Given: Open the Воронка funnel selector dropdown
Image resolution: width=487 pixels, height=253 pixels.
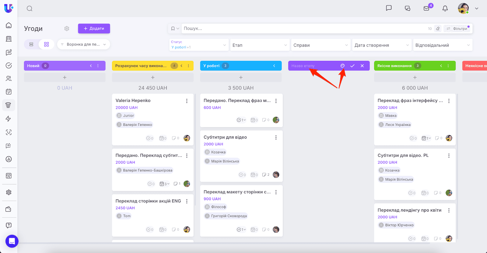Looking at the screenshot, I should click(x=83, y=44).
